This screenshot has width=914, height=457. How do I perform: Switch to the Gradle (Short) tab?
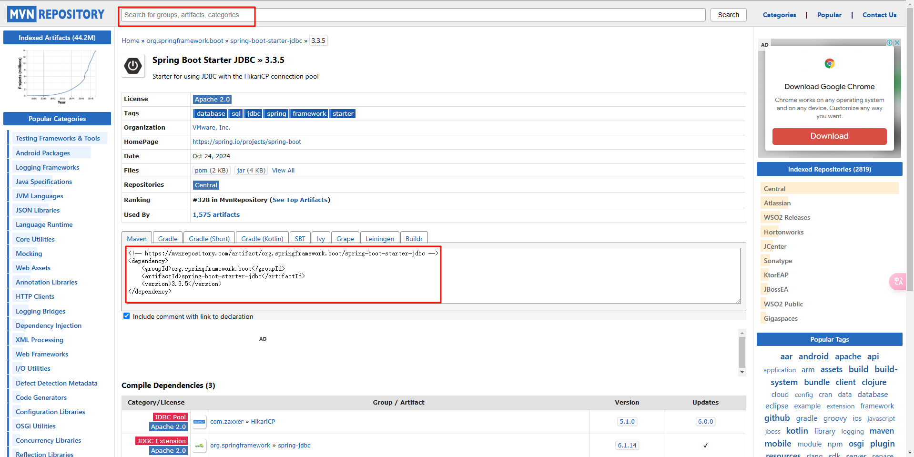pyautogui.click(x=209, y=239)
